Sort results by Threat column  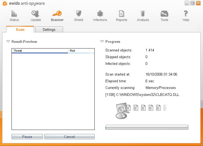[x=40, y=51]
